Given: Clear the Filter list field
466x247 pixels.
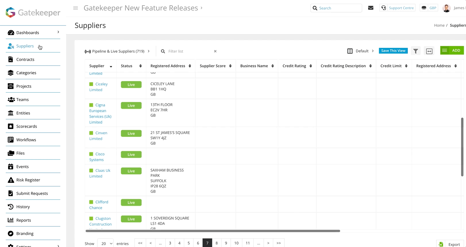Looking at the screenshot, I should [x=215, y=51].
